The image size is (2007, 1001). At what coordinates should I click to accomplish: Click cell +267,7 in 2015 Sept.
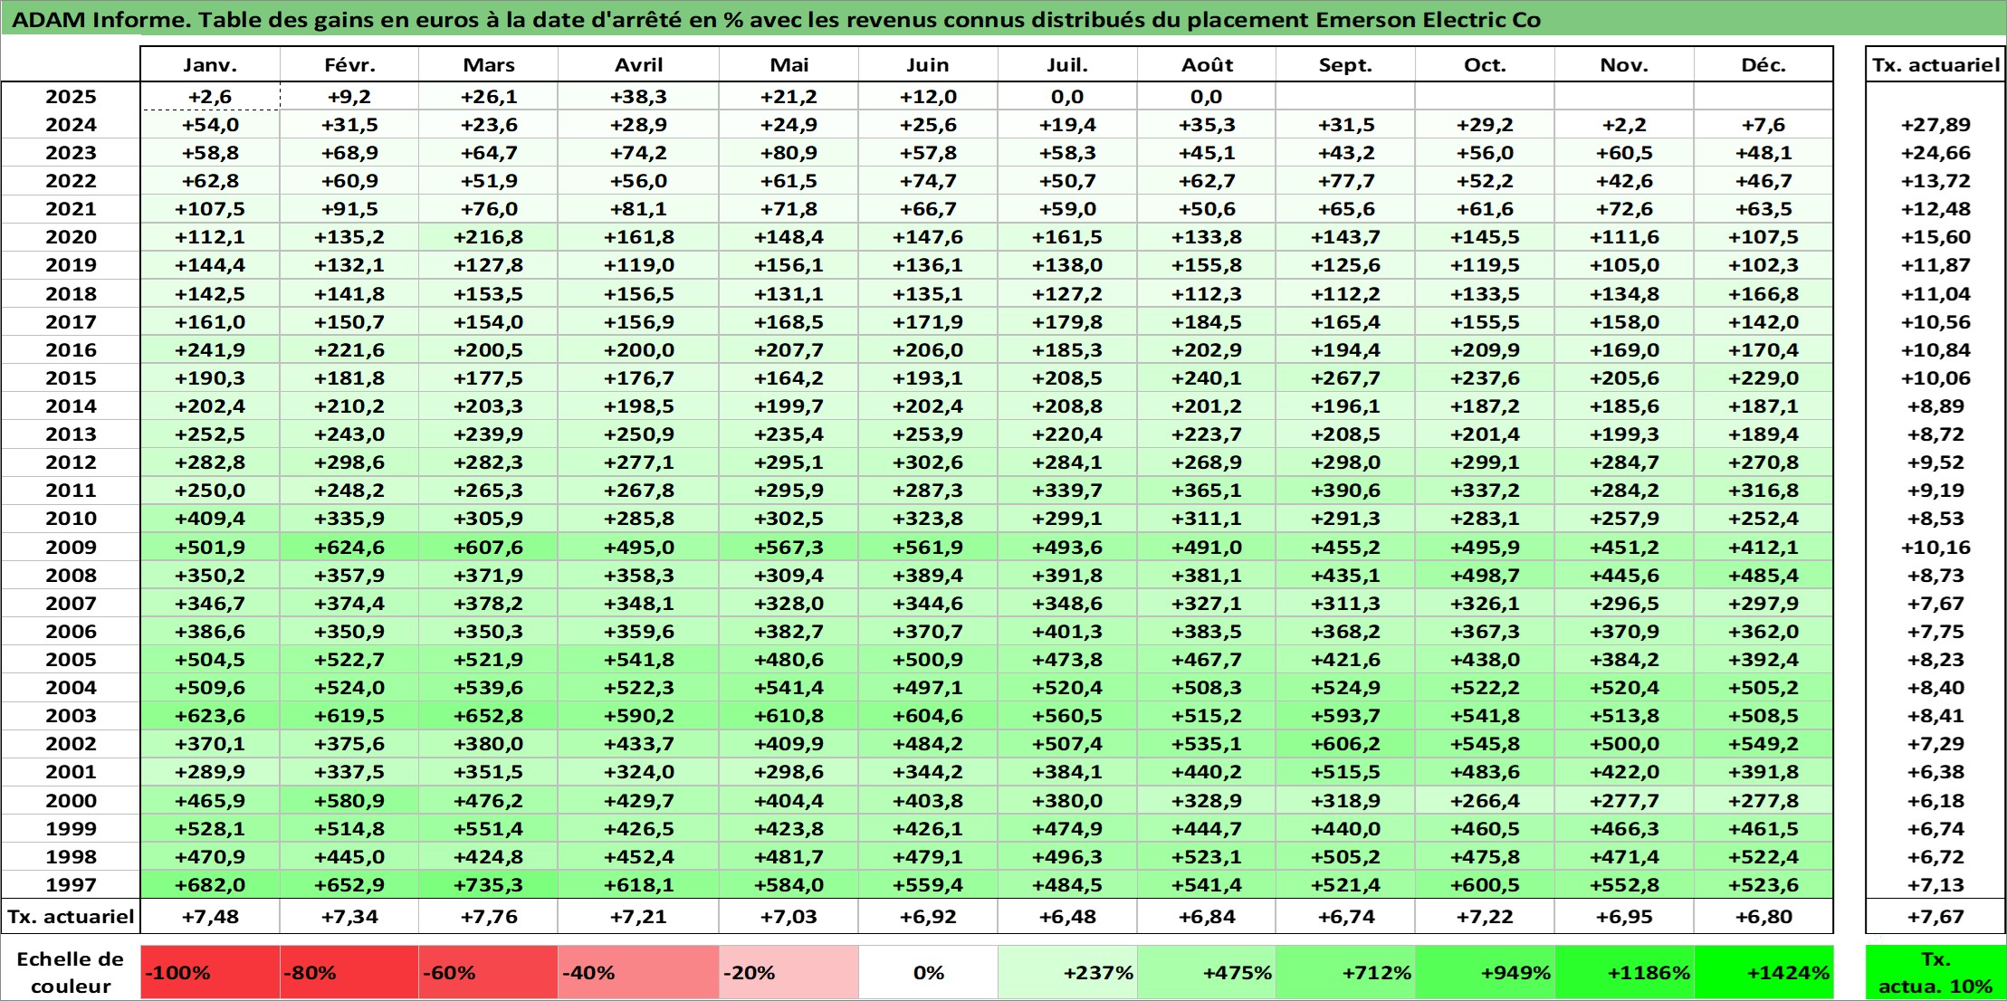(1345, 378)
